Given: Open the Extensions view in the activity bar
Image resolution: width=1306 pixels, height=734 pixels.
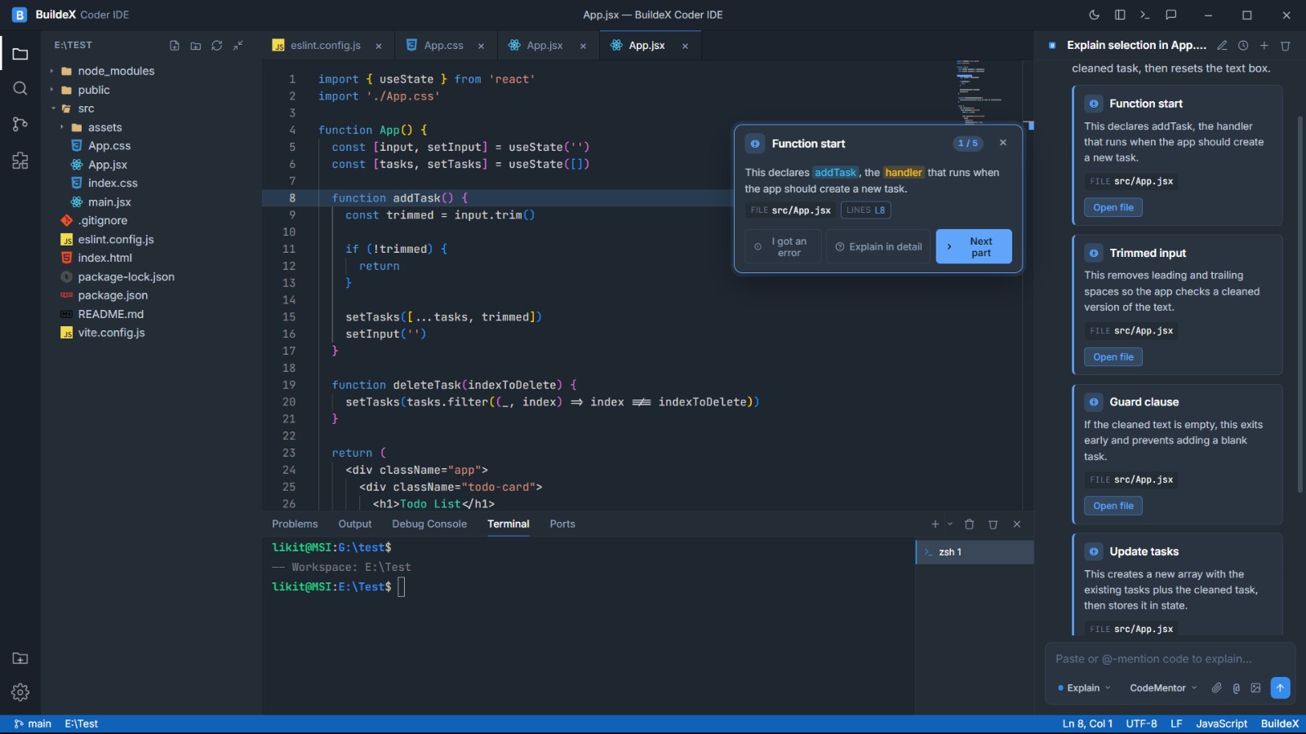Looking at the screenshot, I should [20, 161].
